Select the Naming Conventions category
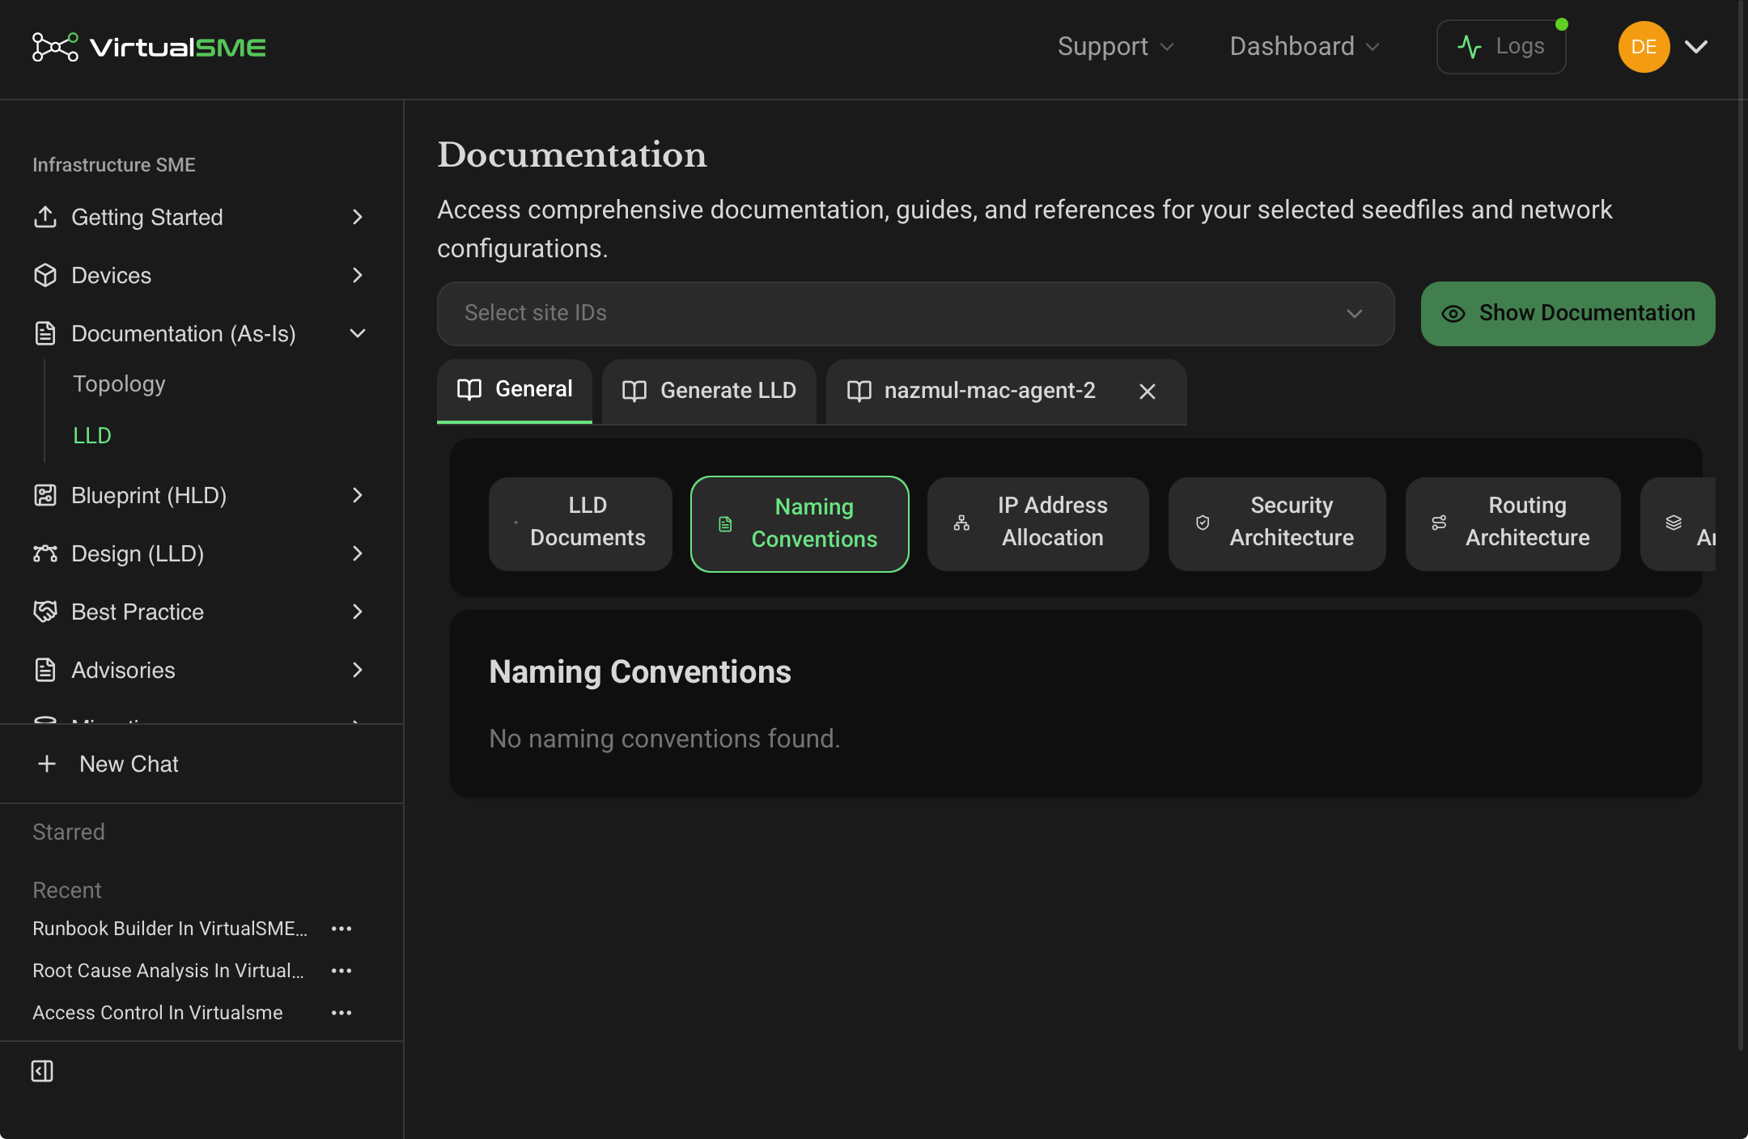The height and width of the screenshot is (1139, 1748). [x=800, y=523]
